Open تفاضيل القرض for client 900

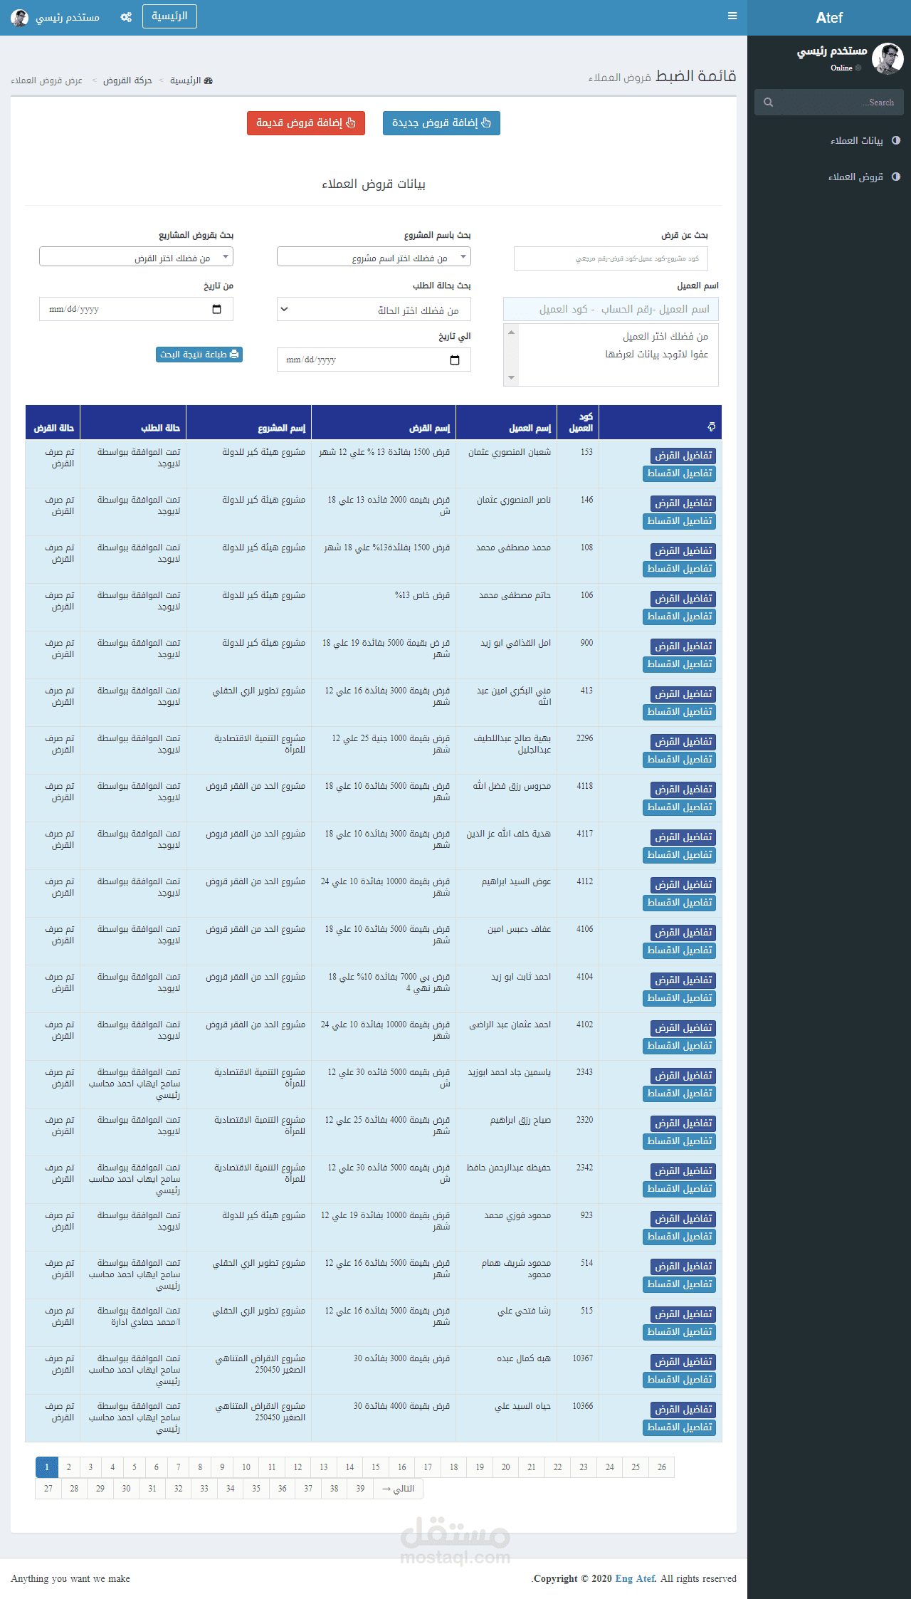[x=683, y=646]
